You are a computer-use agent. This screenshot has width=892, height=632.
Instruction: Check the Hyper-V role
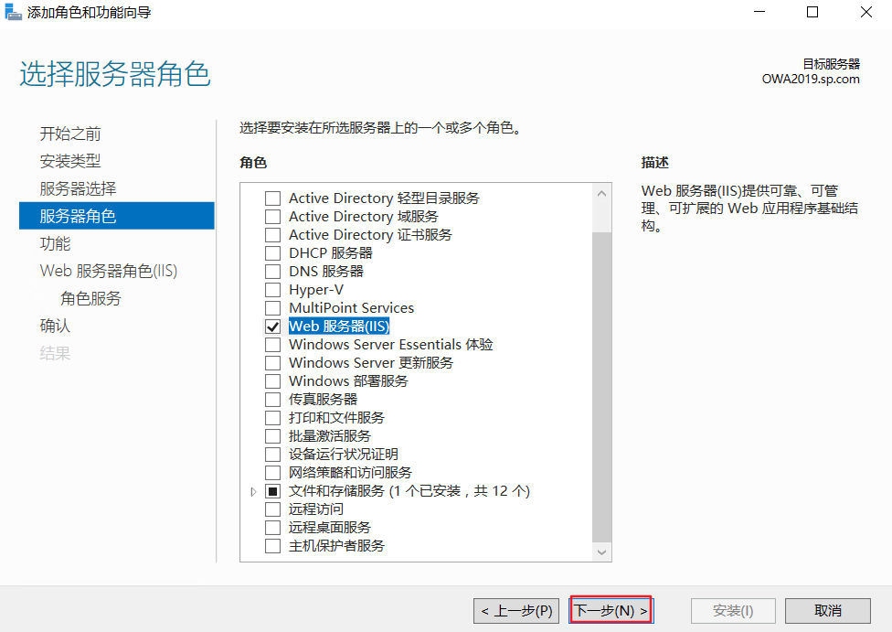pos(271,289)
